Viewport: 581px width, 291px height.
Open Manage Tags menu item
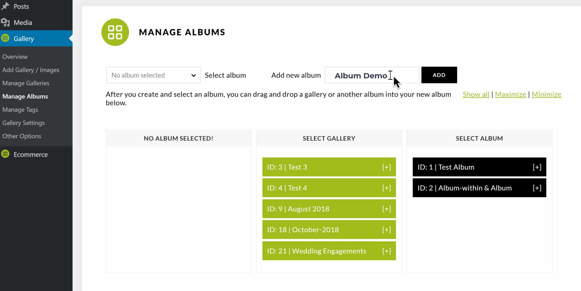click(x=20, y=110)
